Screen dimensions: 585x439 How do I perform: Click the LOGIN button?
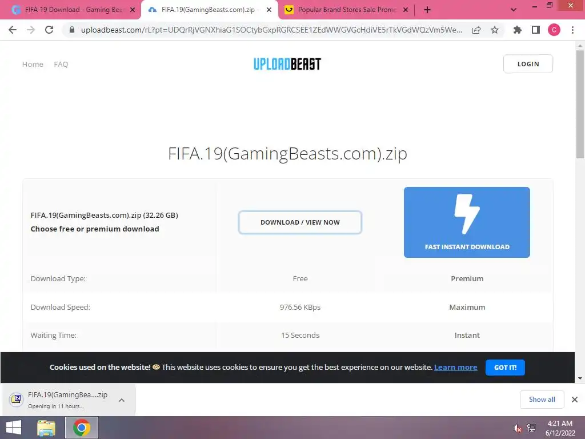528,64
